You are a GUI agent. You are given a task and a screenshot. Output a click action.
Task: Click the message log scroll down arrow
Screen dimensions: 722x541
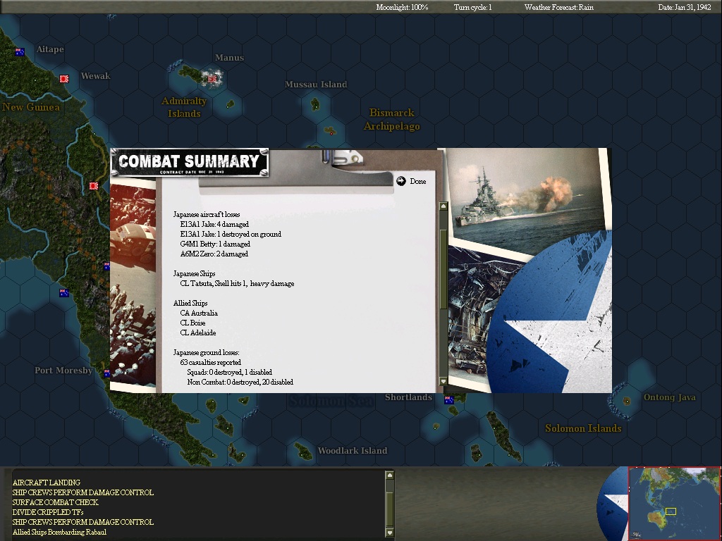tap(389, 533)
